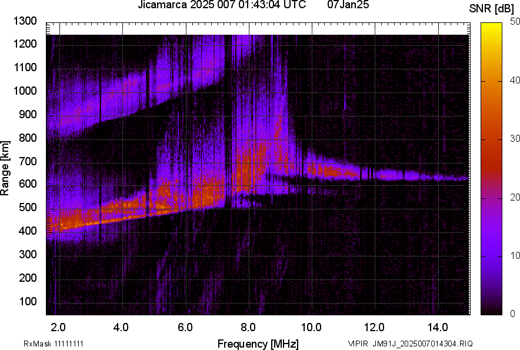This screenshot has width=520, height=350.
Task: Click the range tick label '1200'
Action: [x=25, y=44]
